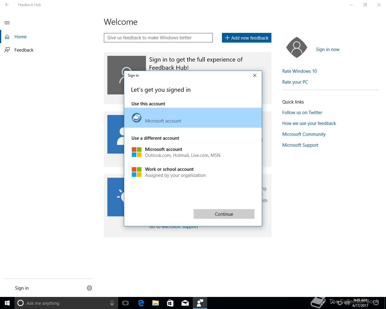386x309 pixels.
Task: Open File Explorer from taskbar
Action: click(155, 303)
